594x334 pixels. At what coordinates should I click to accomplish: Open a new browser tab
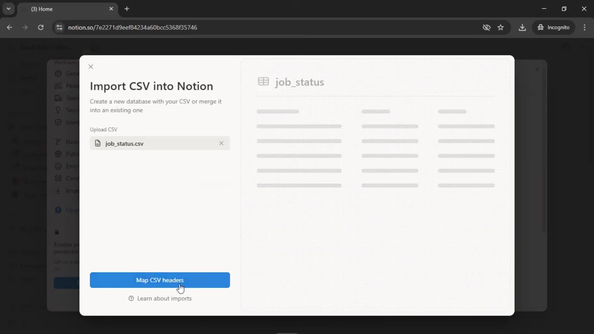click(127, 9)
